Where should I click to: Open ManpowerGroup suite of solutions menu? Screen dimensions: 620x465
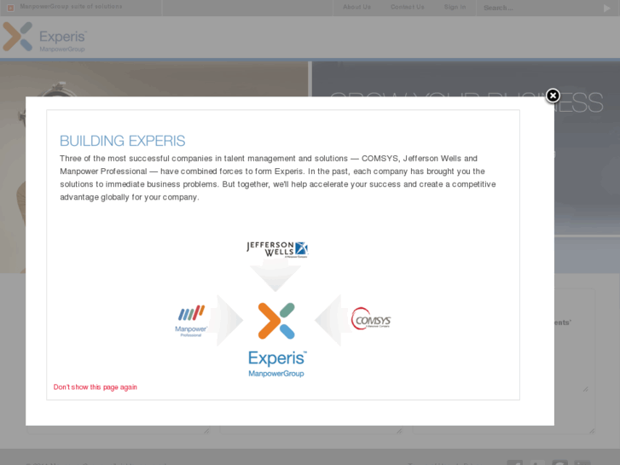tap(71, 7)
